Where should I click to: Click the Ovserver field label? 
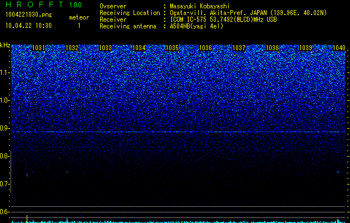point(113,6)
